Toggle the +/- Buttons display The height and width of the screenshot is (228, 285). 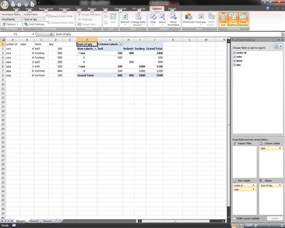click(x=233, y=19)
